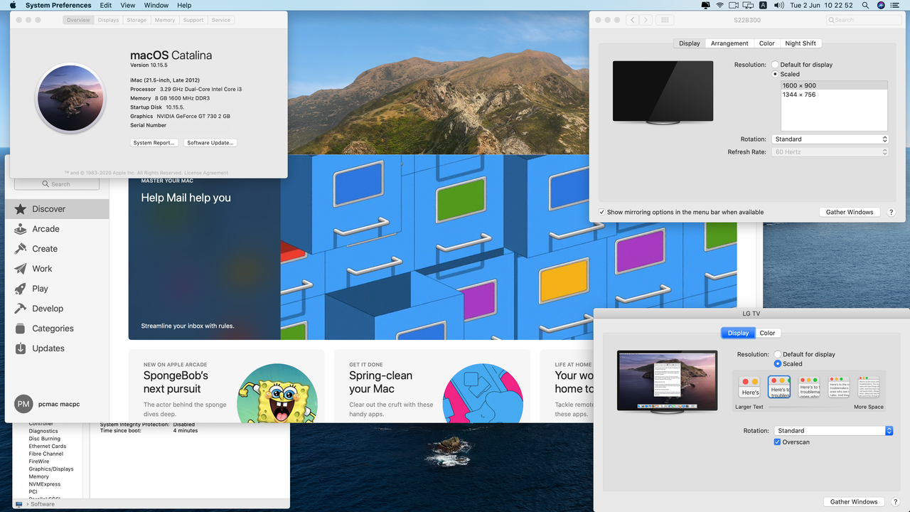910x512 pixels.
Task: Toggle Show mirroring options in menu bar checkbox
Action: [602, 212]
